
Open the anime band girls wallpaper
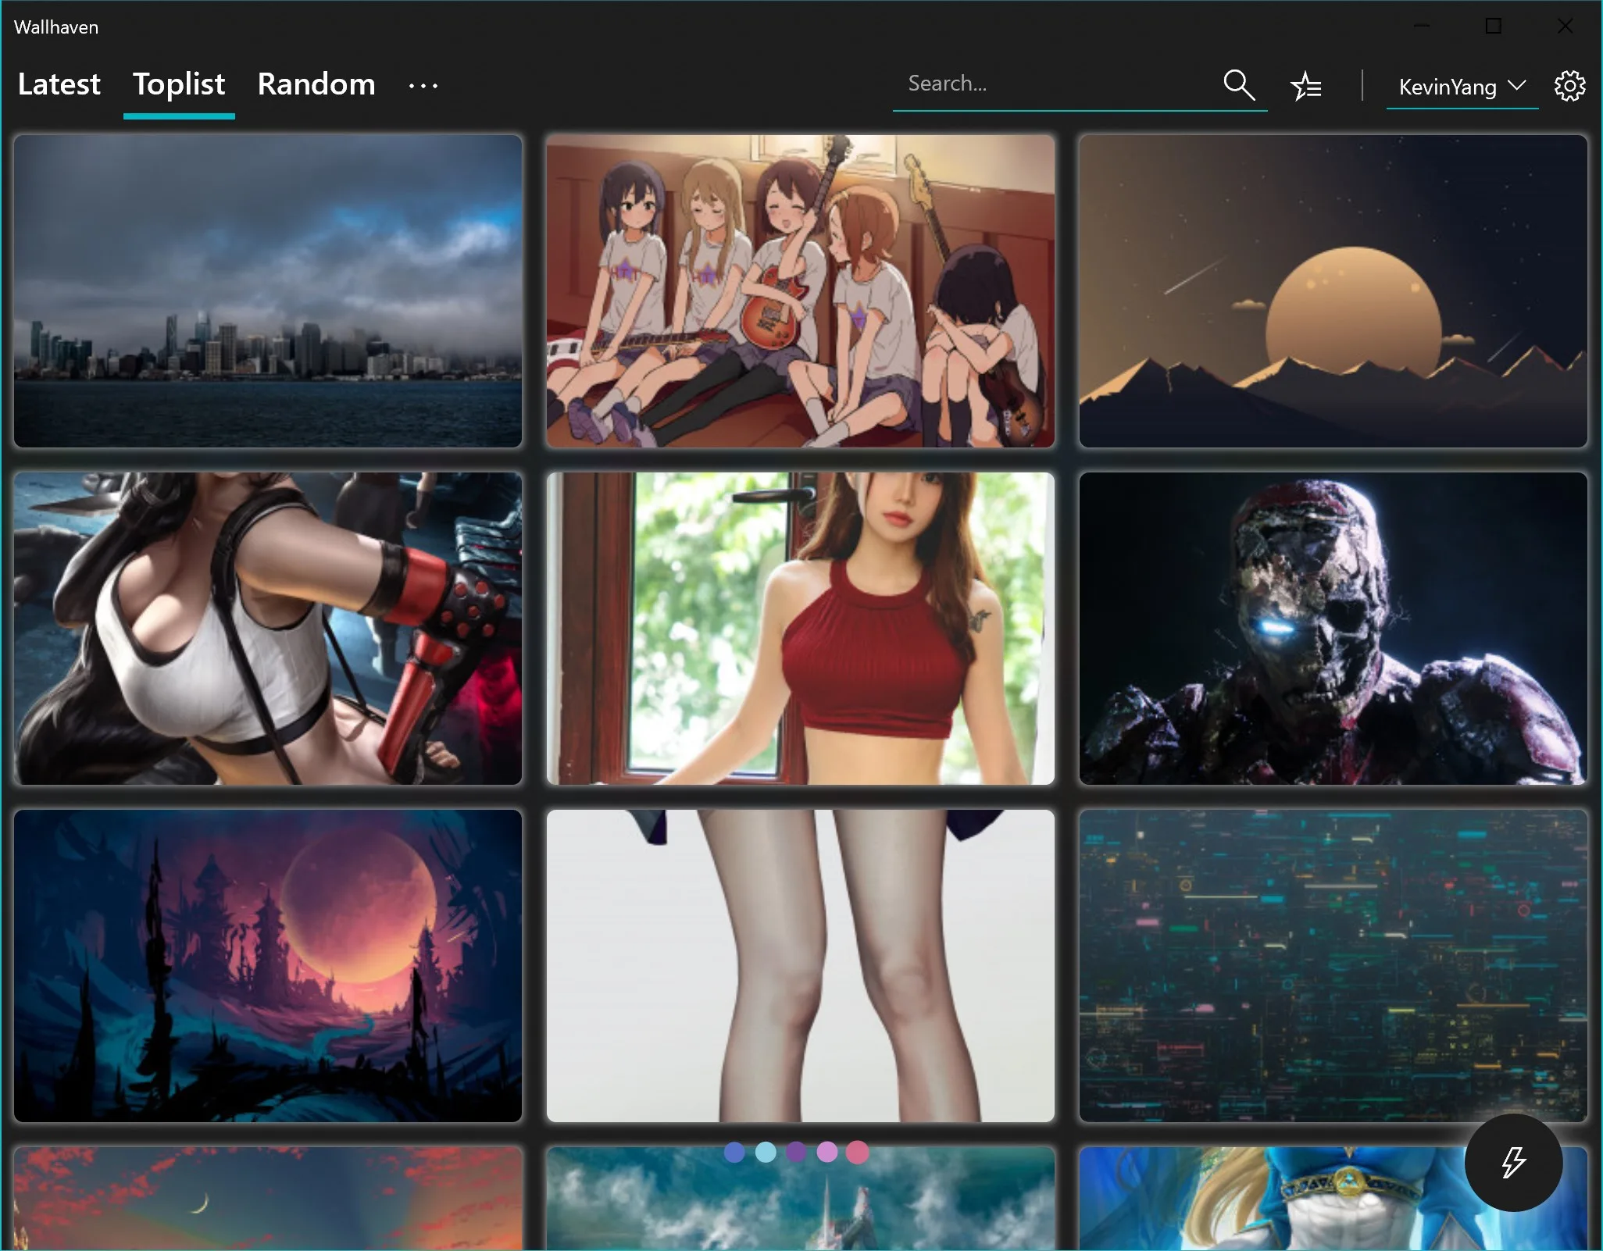pos(801,290)
